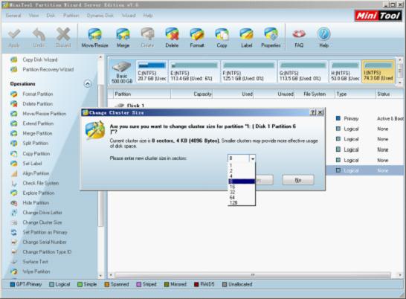Choose Copy Partition in Operations list
This screenshot has height=299, width=406.
36,154
